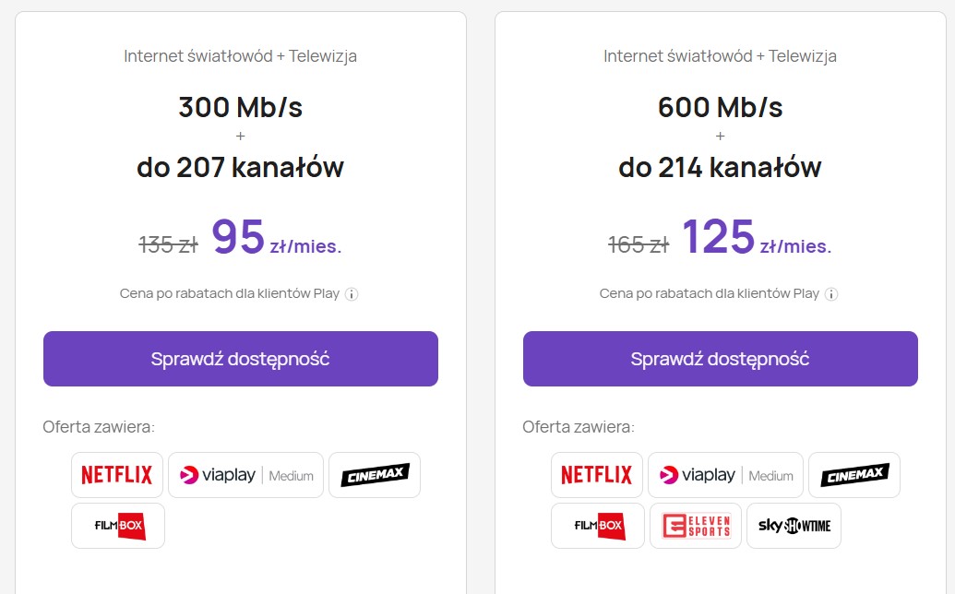The height and width of the screenshot is (594, 955).
Task: Click Cinemax logo in 300 Mb/s offer
Action: coord(375,475)
